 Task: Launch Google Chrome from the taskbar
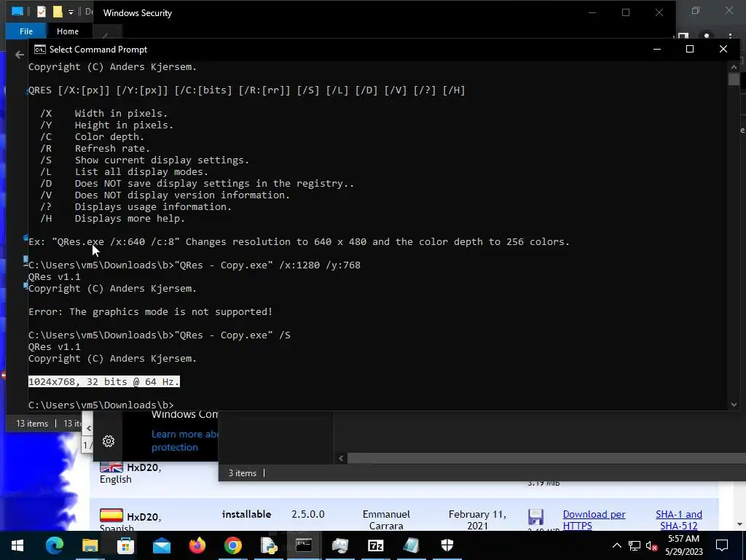click(x=232, y=545)
